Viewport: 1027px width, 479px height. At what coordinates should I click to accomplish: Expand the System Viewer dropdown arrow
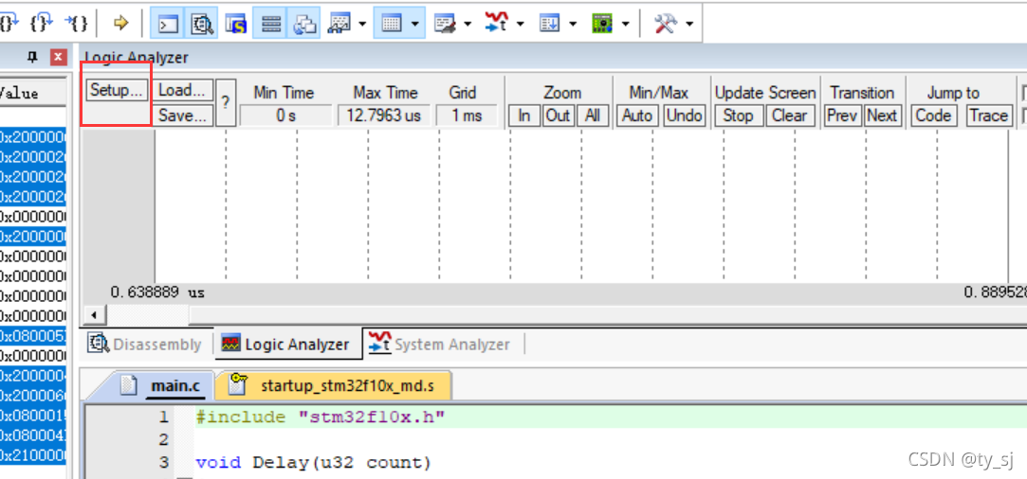click(626, 25)
